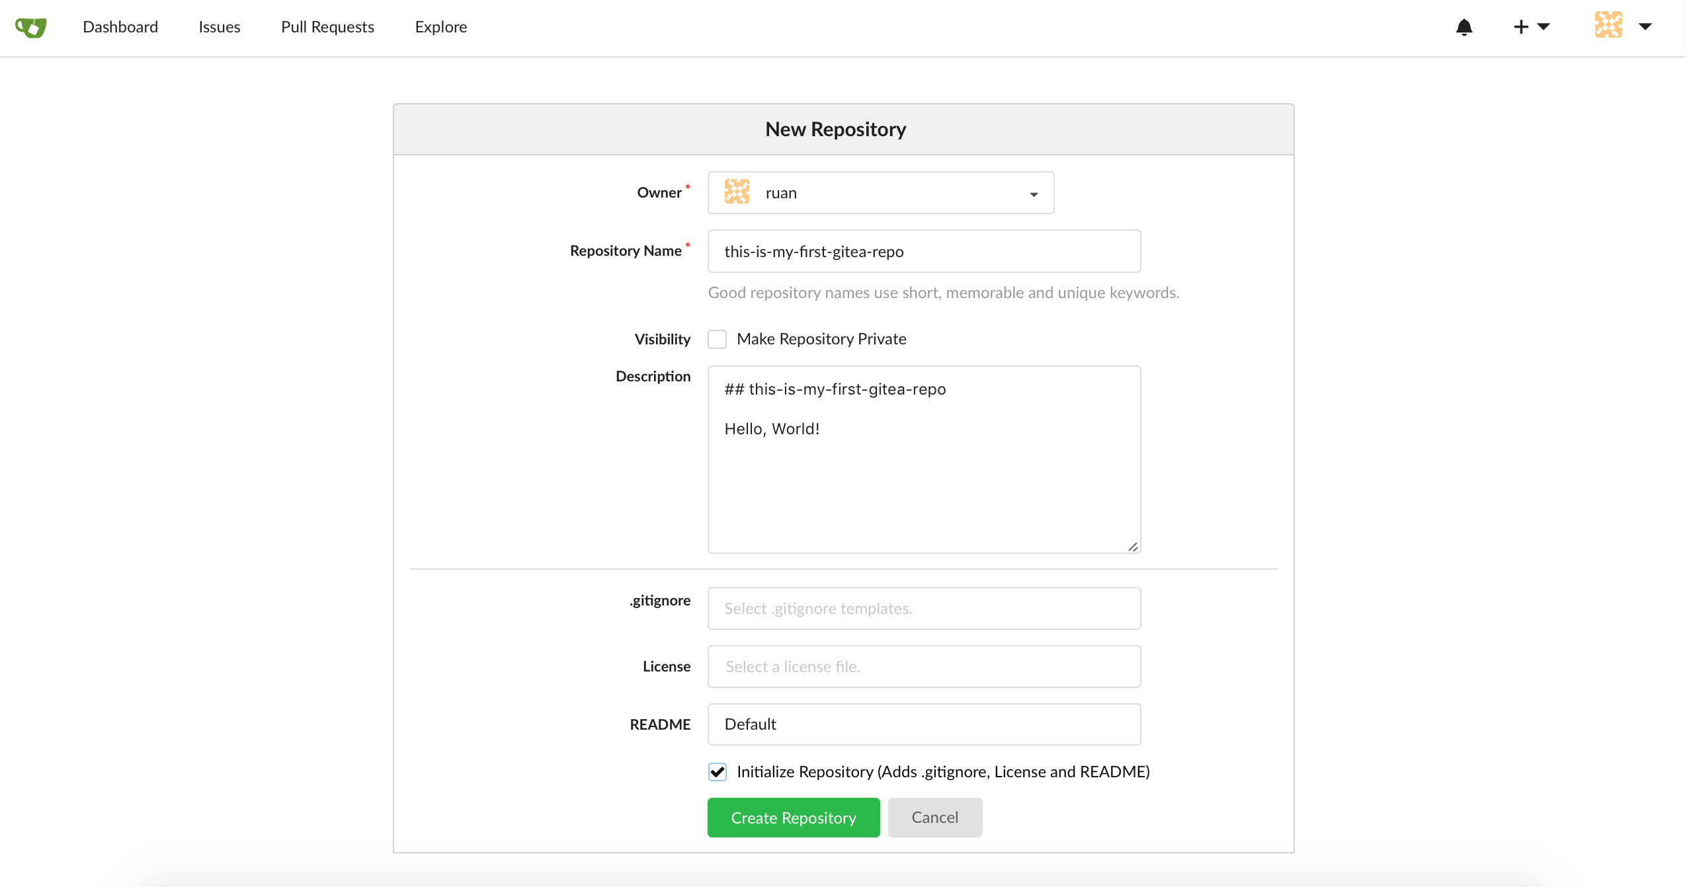Screen dimensions: 1689x887
Task: Open the README Default dropdown
Action: 924,724
